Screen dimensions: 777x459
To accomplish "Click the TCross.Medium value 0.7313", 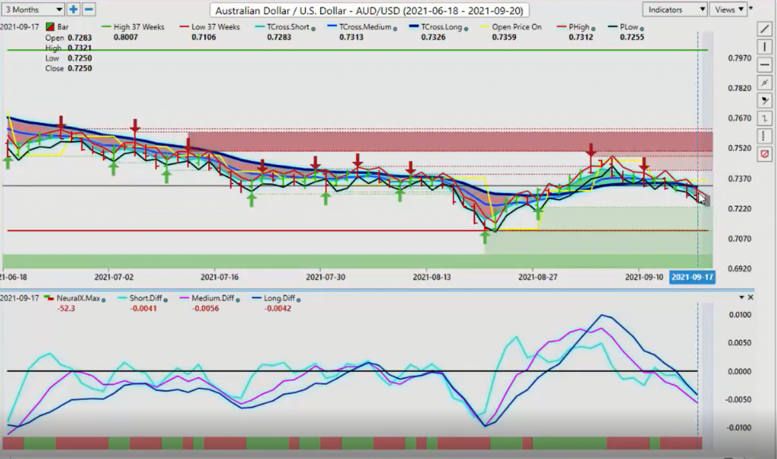I will click(x=351, y=37).
